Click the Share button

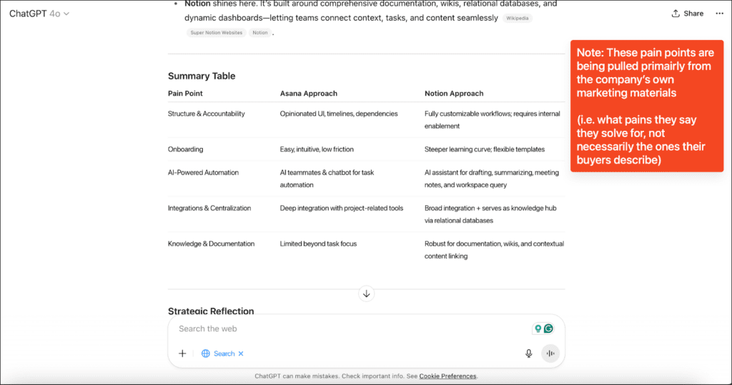688,14
